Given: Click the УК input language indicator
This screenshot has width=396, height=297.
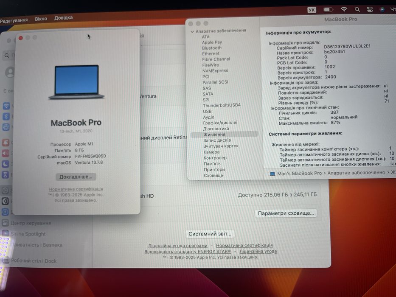Looking at the screenshot, I should point(312,10).
